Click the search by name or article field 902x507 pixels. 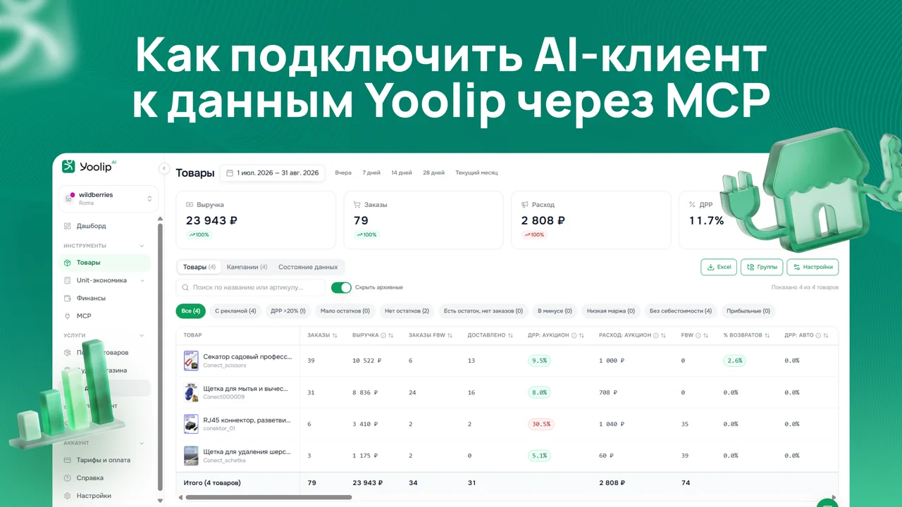(250, 287)
